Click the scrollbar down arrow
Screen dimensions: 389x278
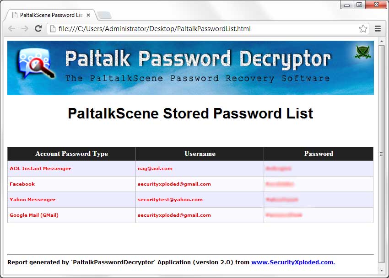[382, 270]
